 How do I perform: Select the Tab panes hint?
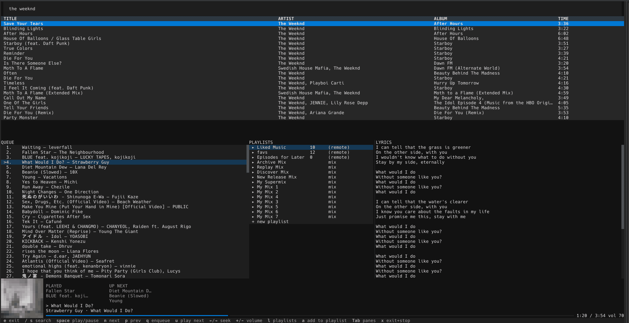tap(364, 320)
